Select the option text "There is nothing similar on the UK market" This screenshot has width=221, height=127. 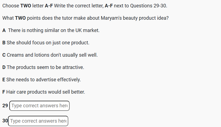[x=54, y=30]
